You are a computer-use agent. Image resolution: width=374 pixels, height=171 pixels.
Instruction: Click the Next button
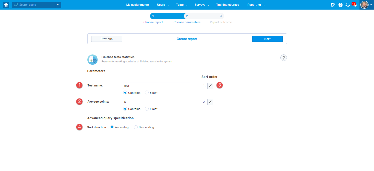pyautogui.click(x=267, y=39)
